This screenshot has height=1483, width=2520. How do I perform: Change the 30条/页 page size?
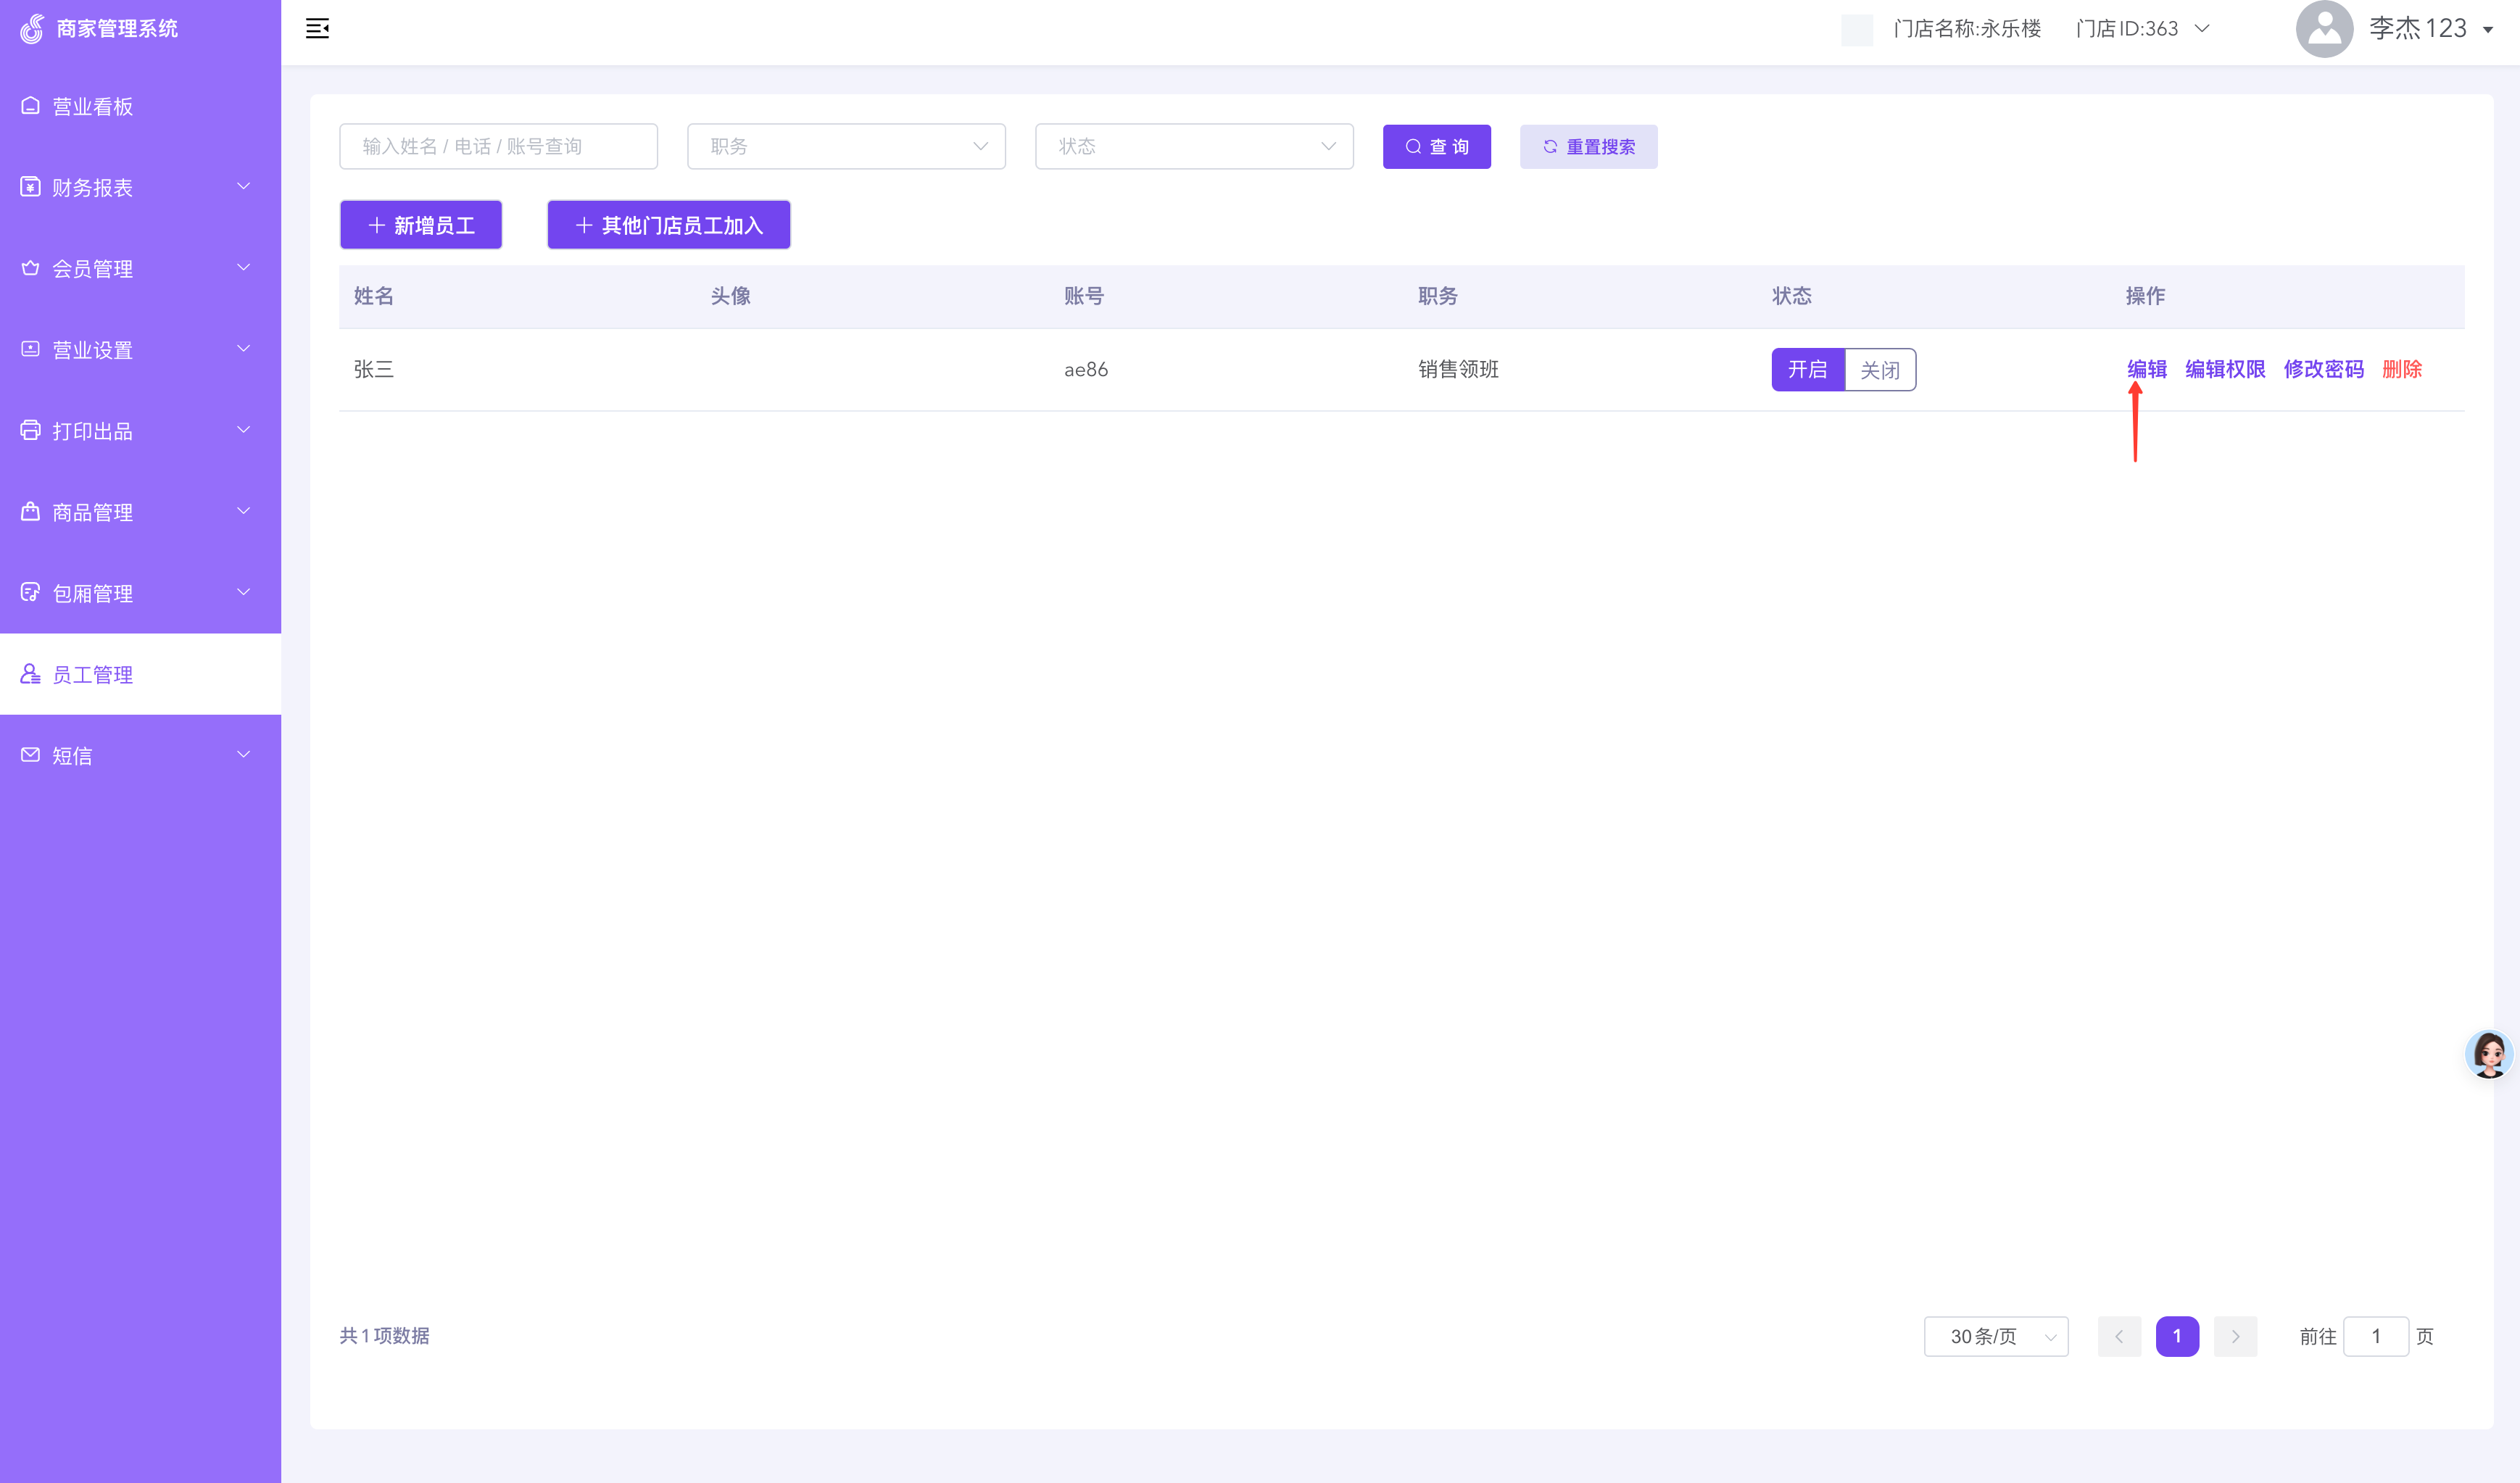point(1996,1336)
